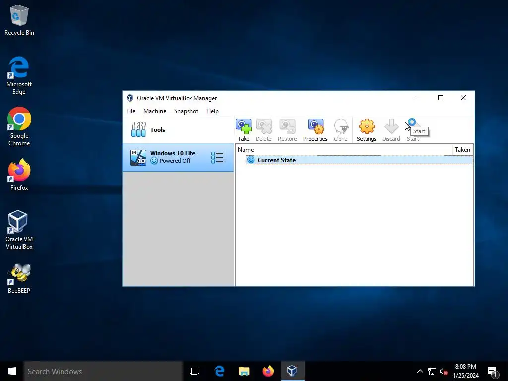Click the muted volume tray icon

click(x=444, y=371)
